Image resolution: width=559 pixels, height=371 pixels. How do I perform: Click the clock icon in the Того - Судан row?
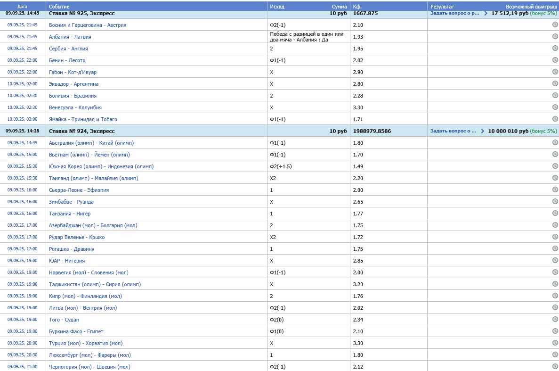[555, 319]
